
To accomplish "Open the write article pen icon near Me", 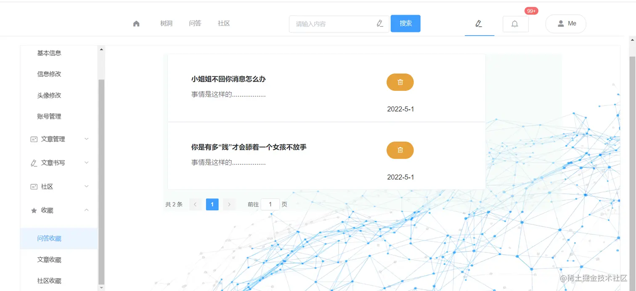I will (479, 24).
